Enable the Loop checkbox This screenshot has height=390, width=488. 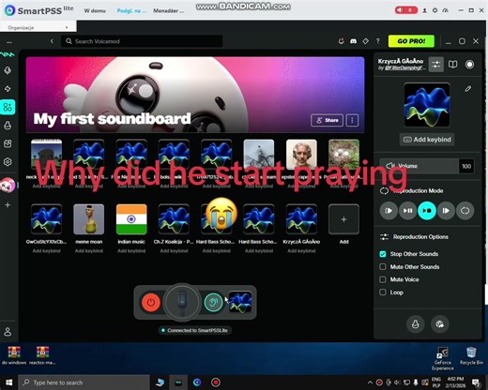click(x=383, y=292)
